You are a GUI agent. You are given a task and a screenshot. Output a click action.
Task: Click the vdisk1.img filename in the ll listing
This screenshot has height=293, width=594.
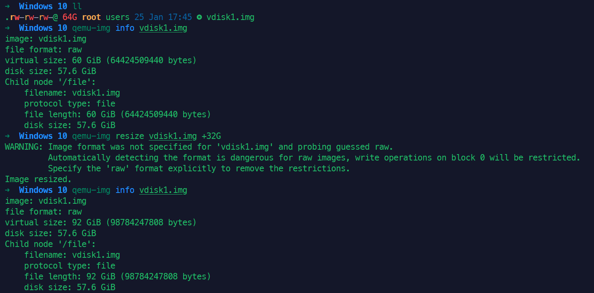pyautogui.click(x=230, y=17)
